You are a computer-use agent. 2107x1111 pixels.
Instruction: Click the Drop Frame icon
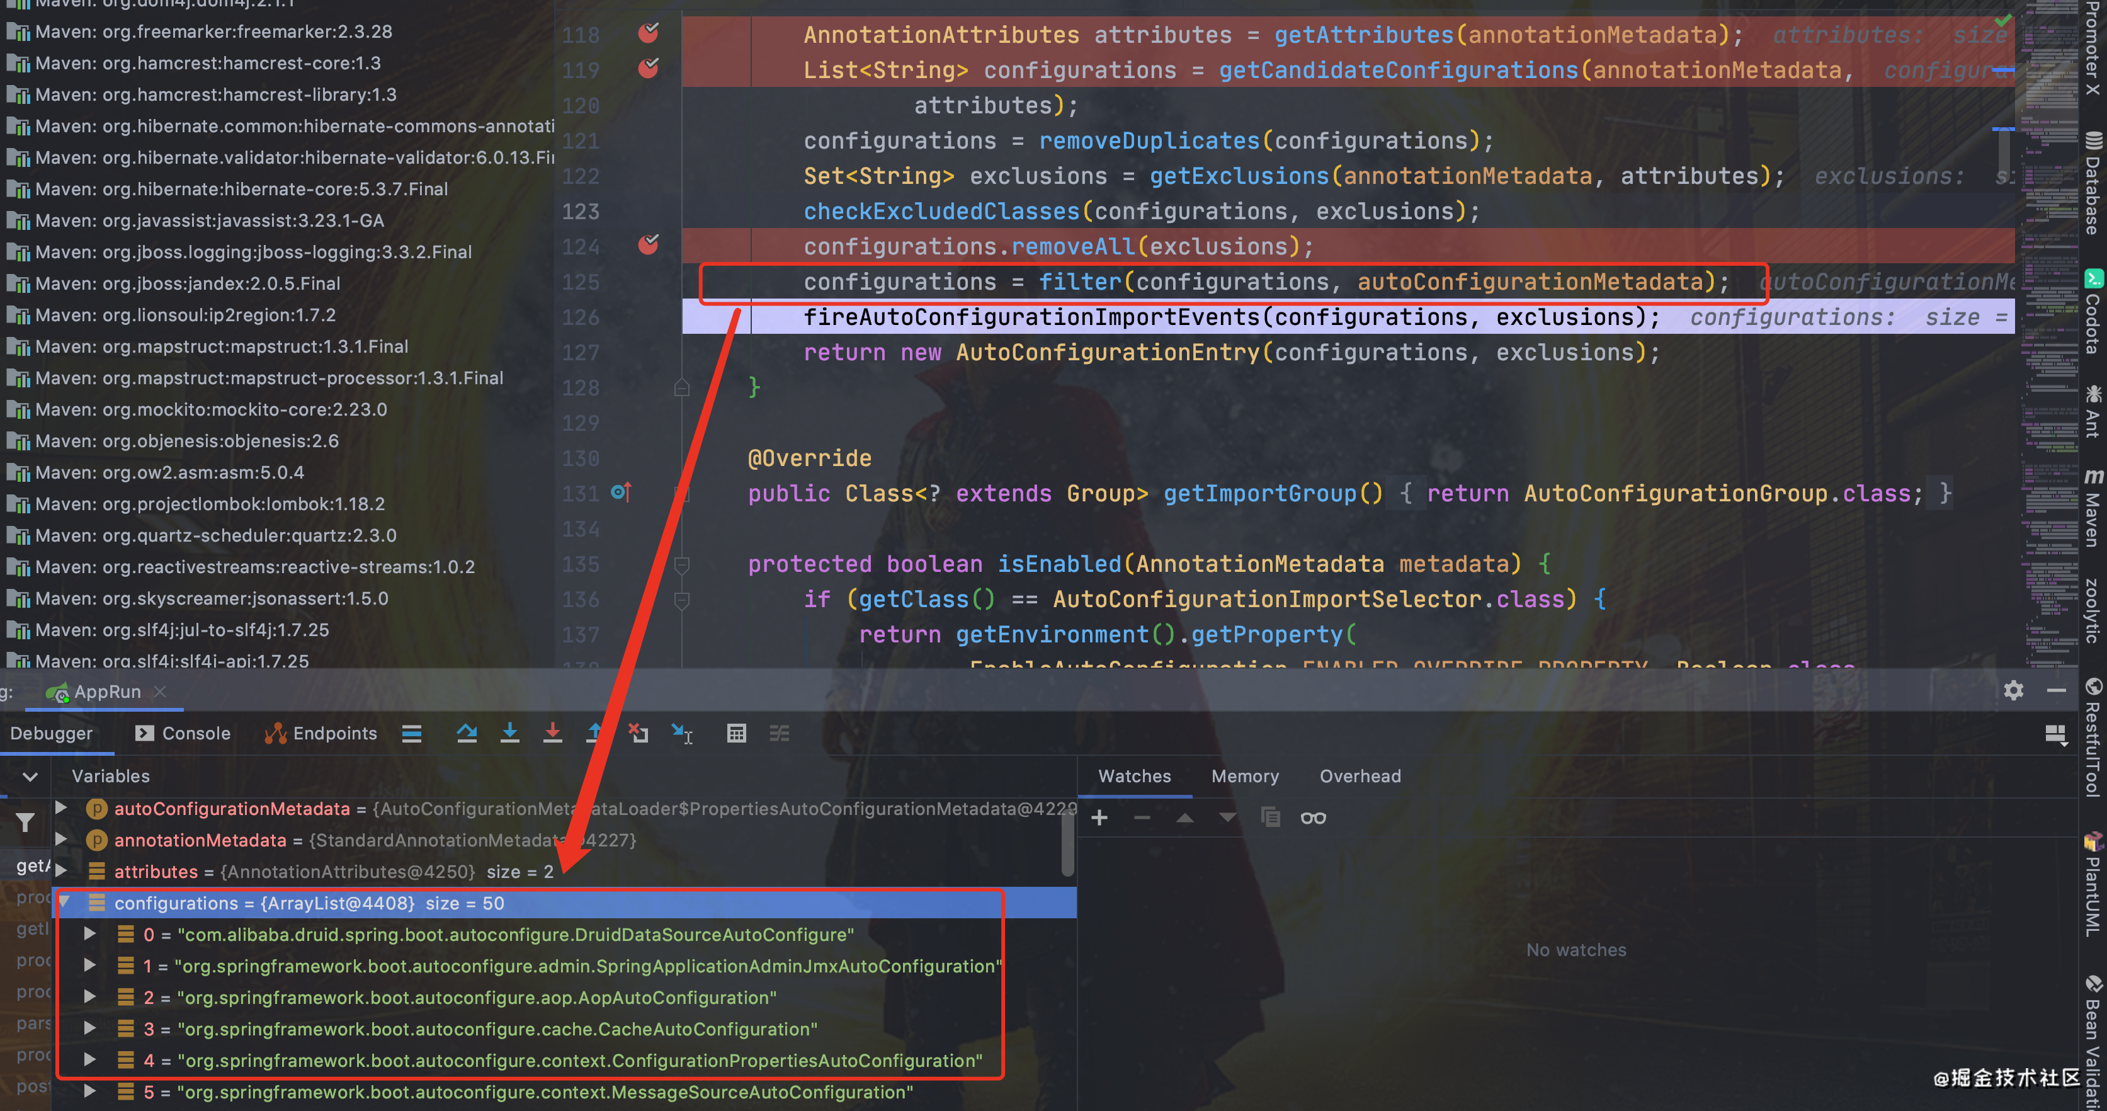click(638, 733)
